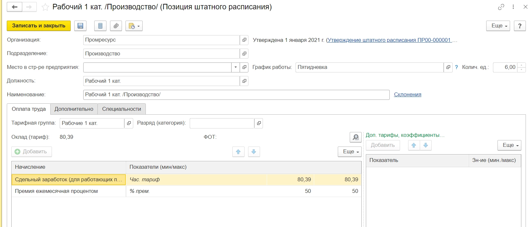Image resolution: width=532 pixels, height=227 pixels.
Task: Click the Наименование text field
Action: (236, 95)
